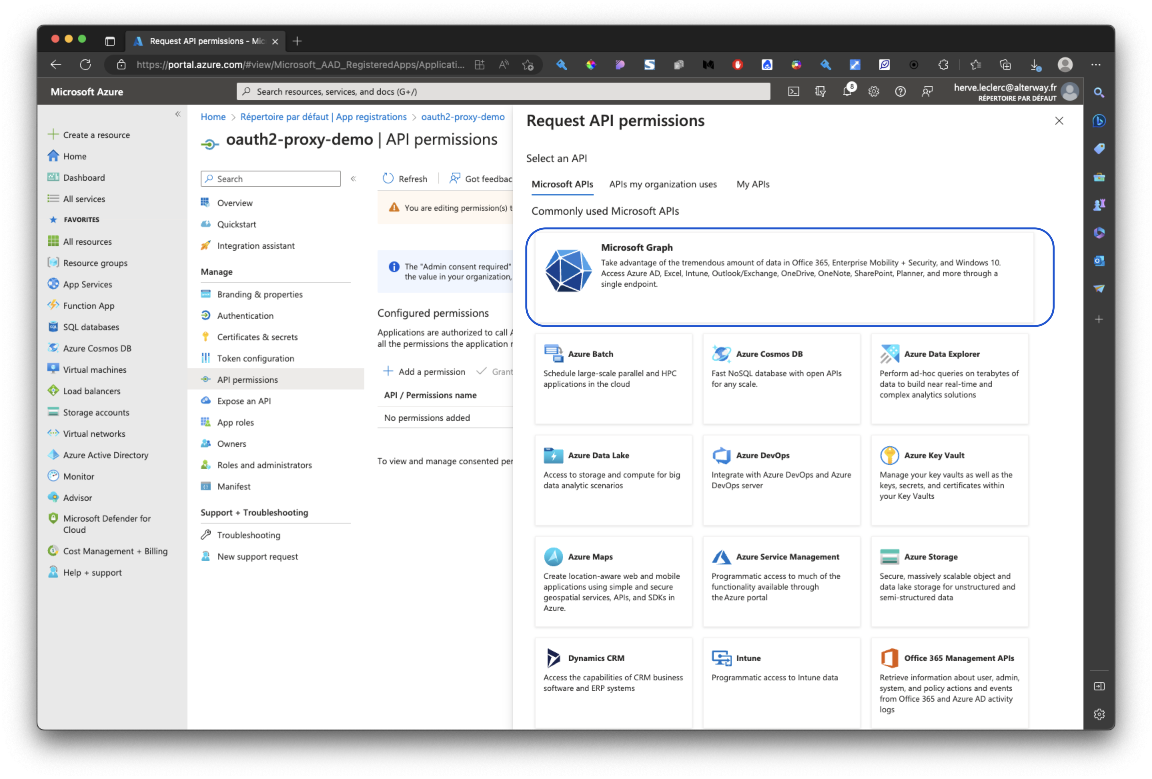This screenshot has width=1152, height=779.
Task: Focus the global Azure search box
Action: point(503,92)
